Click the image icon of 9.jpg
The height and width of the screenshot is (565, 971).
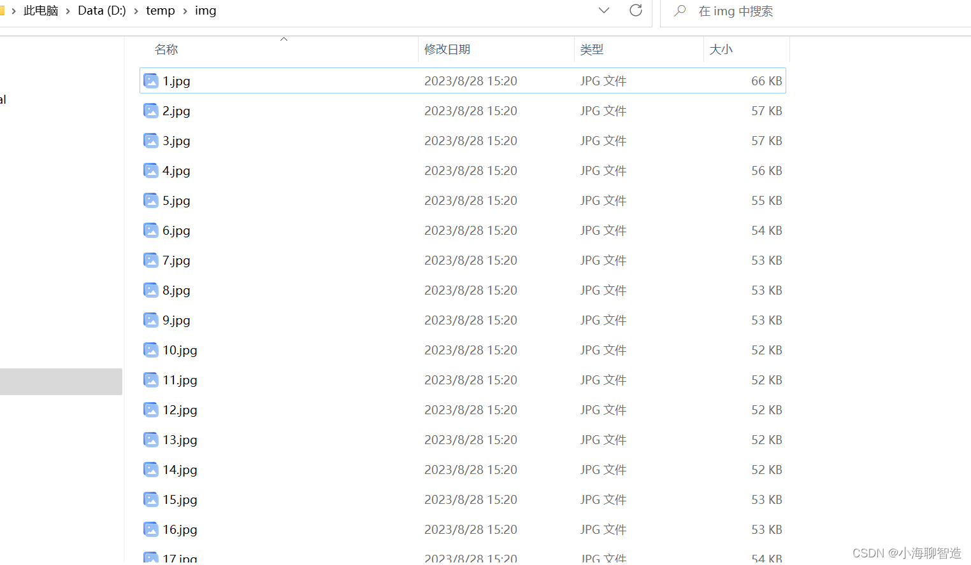tap(151, 320)
